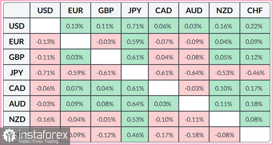Select the USD column header
273x145 pixels.
(45, 10)
